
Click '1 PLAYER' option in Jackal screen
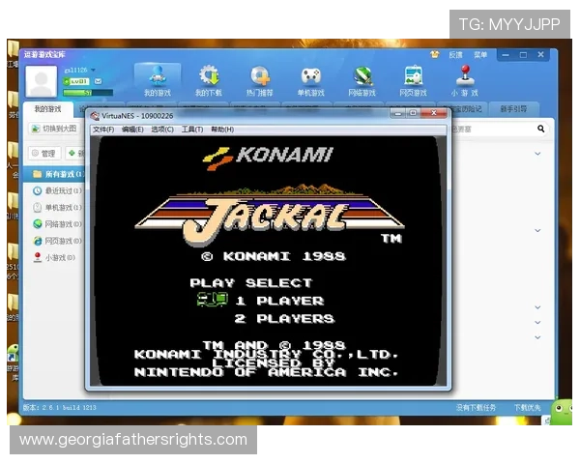279,301
